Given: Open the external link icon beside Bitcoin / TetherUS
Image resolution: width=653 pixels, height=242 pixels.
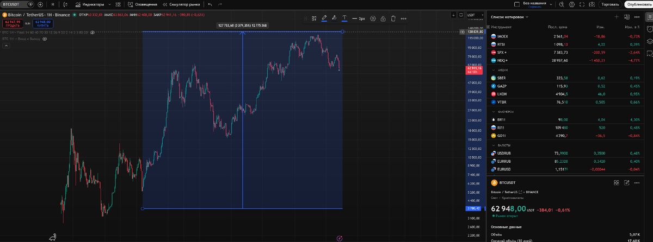Looking at the screenshot, I should [x=521, y=192].
